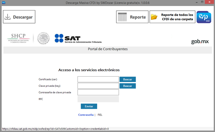Screen dimensions: 215x132
Task: Open Reporte de todos los CFDi de una carpeta
Action: pos(172,17)
